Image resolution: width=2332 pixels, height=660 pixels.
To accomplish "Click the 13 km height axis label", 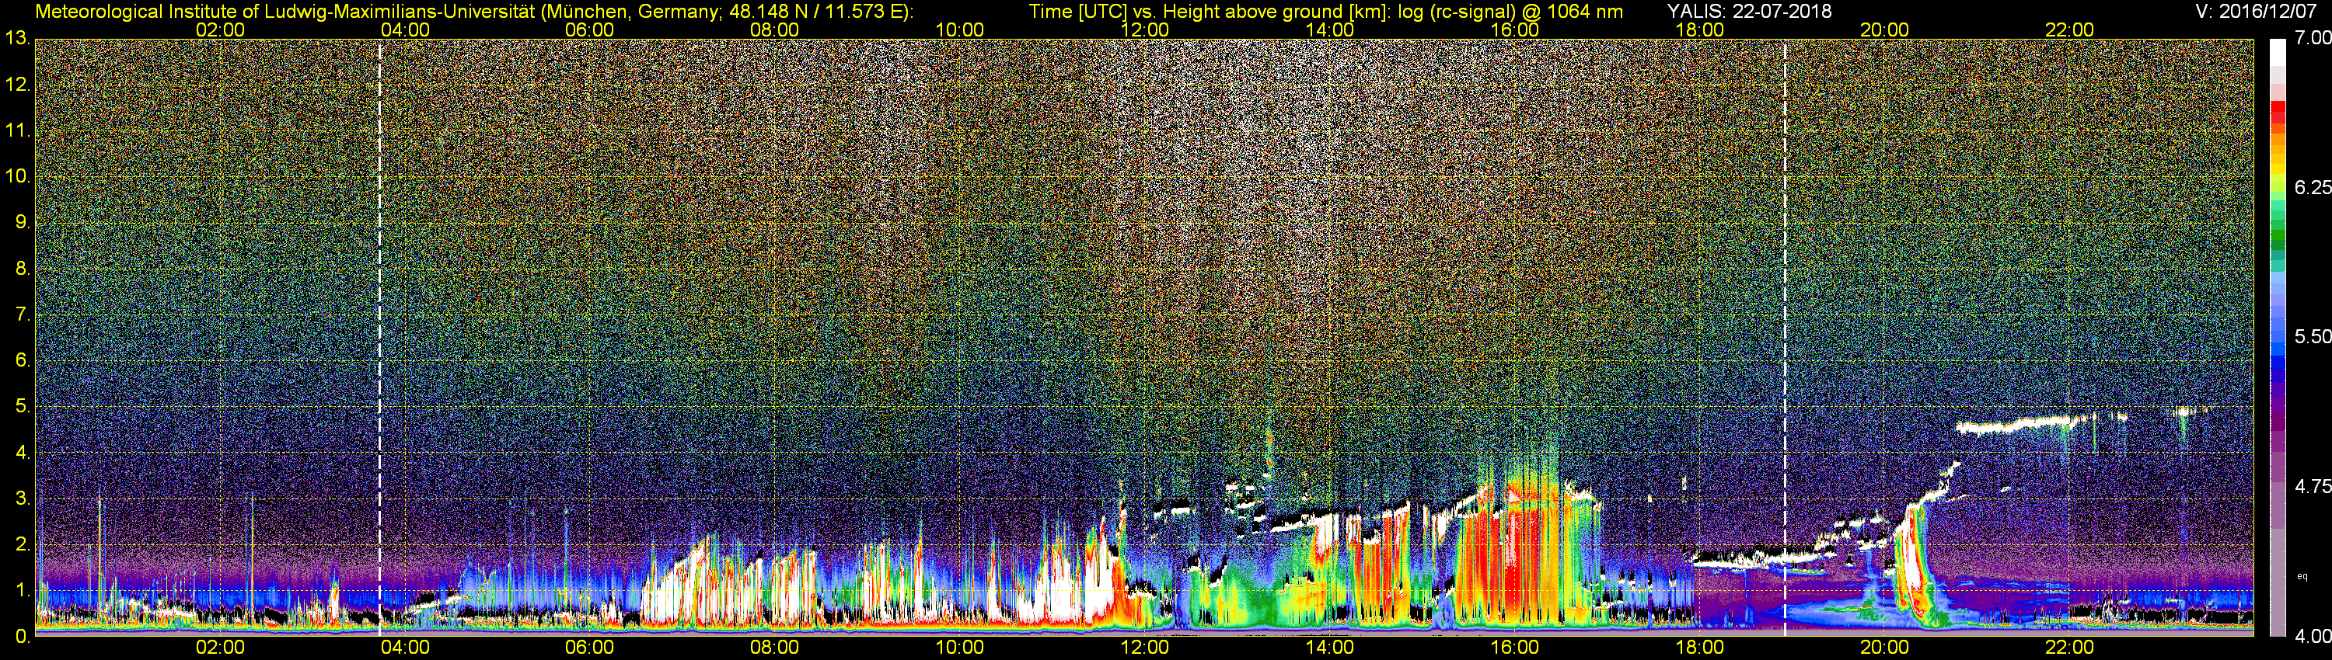I will (17, 39).
